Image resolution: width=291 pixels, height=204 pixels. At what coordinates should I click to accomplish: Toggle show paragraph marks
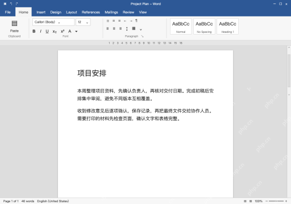coord(136,20)
